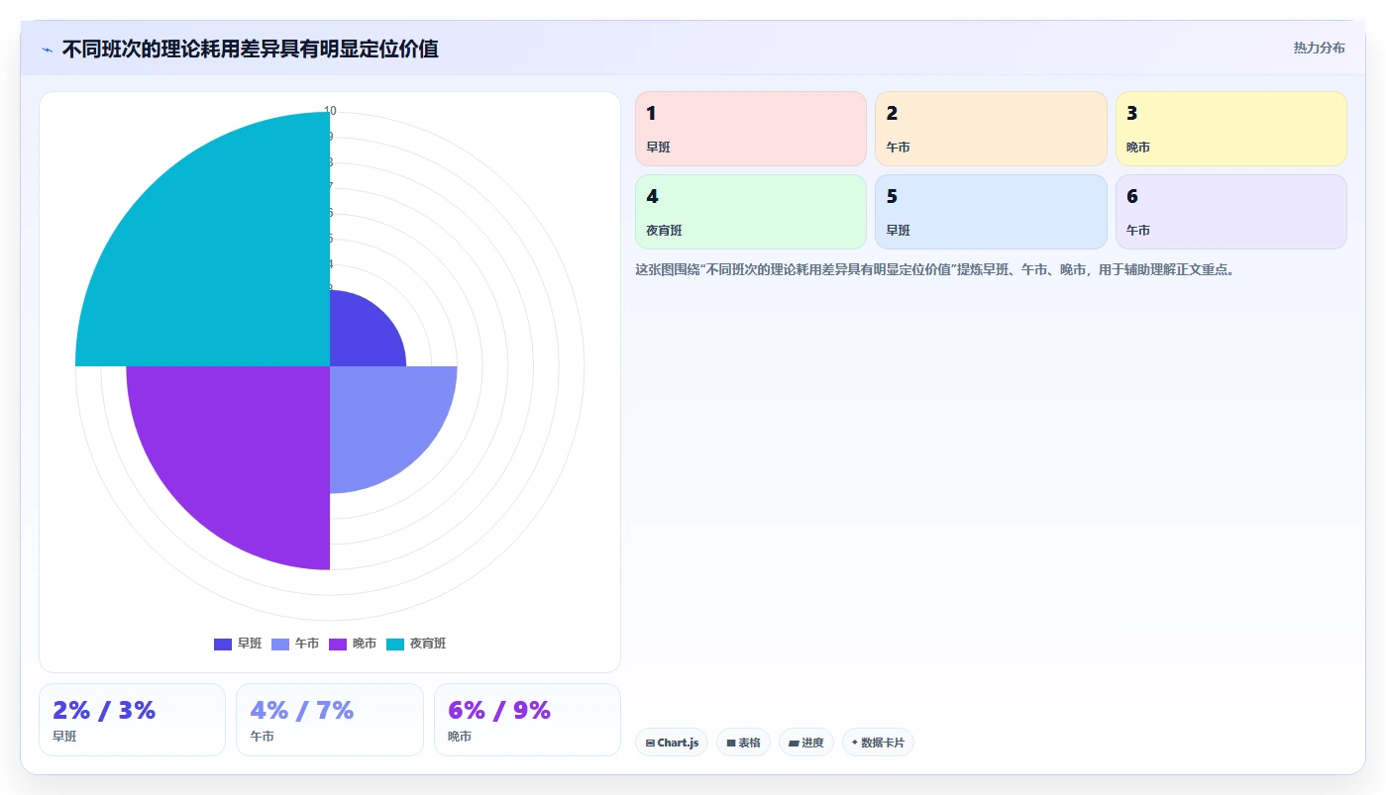1386x795 pixels.
Task: Click the 热力分布 label in the header
Action: point(1319,48)
